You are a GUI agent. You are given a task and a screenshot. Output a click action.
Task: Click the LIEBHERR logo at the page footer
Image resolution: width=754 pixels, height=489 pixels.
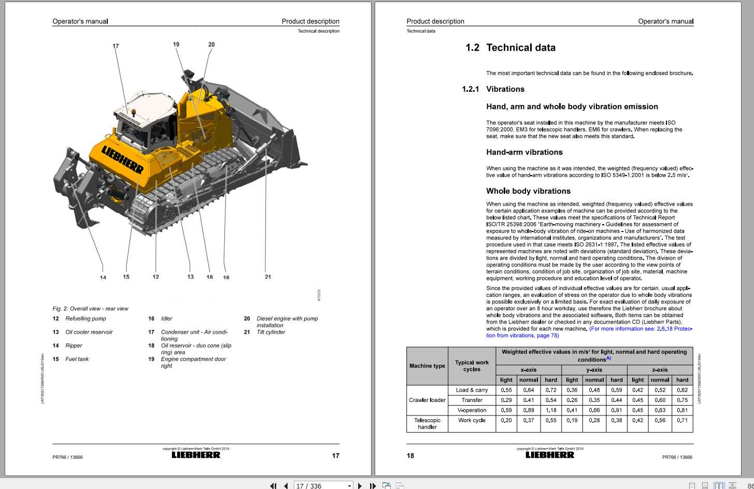coord(196,455)
